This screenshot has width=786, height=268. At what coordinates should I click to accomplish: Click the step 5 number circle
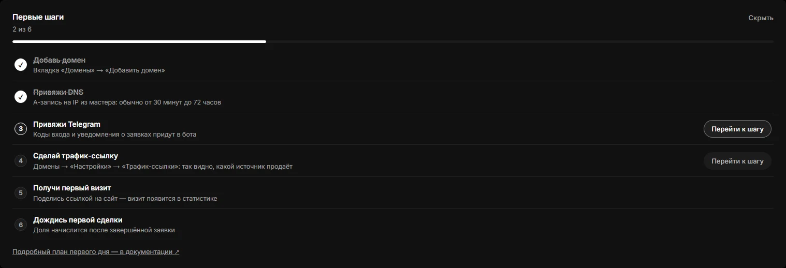(21, 193)
